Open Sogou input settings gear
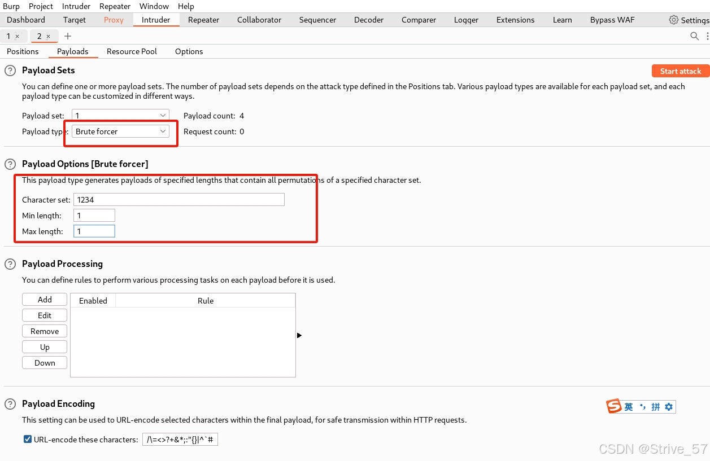 tap(669, 407)
